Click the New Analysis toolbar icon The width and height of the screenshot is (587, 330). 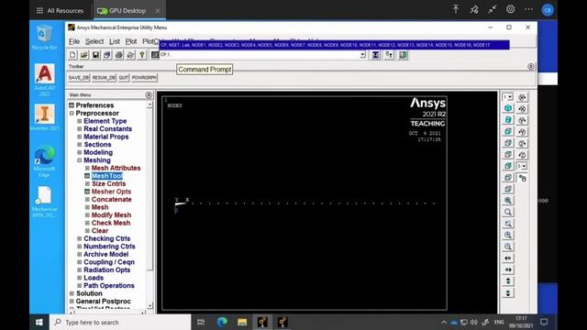click(x=72, y=55)
